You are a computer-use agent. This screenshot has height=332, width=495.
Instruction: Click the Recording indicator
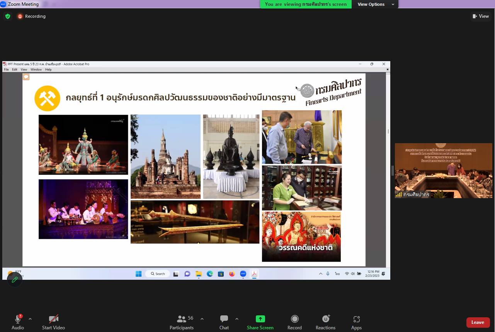coord(32,16)
